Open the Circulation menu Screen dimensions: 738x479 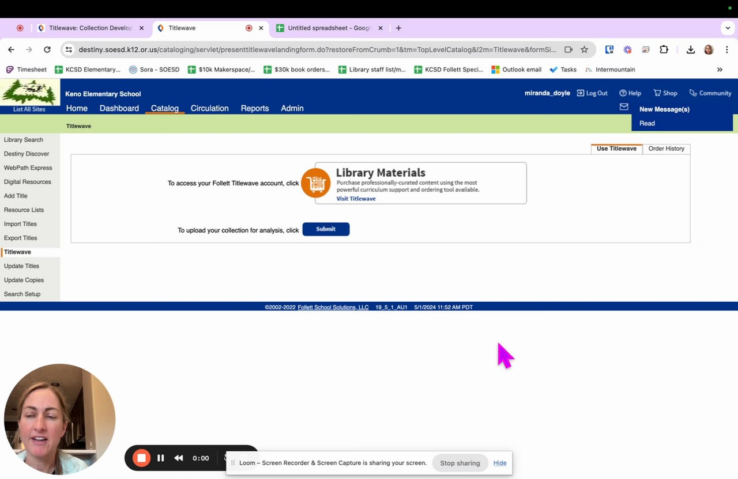click(x=210, y=108)
